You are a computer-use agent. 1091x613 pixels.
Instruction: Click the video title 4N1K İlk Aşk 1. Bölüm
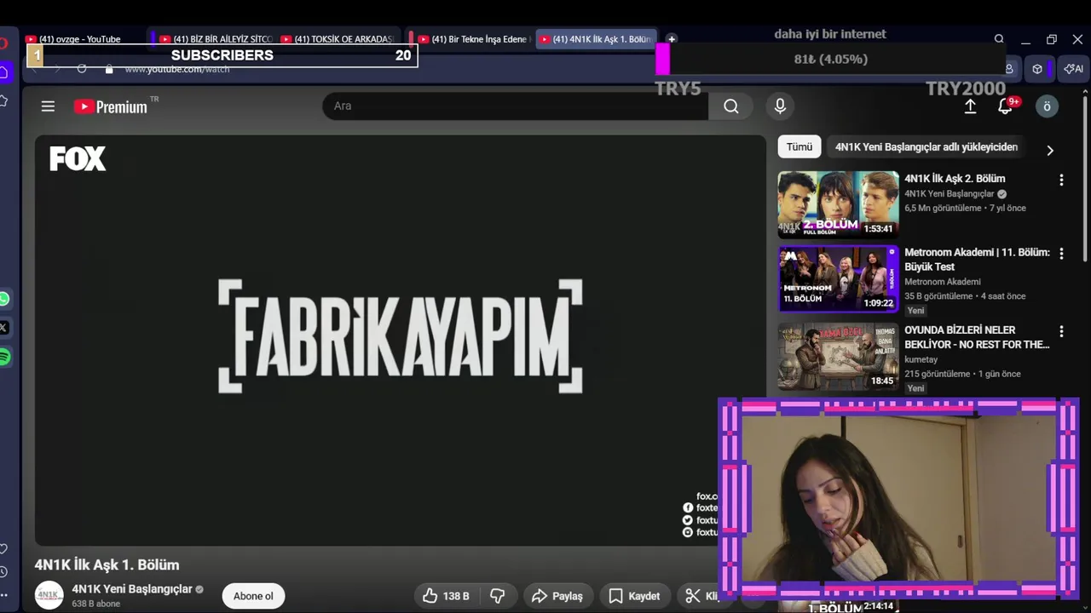[107, 565]
